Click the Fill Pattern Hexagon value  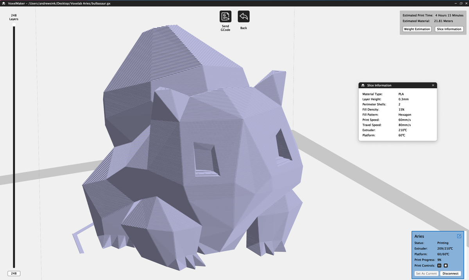(x=405, y=114)
